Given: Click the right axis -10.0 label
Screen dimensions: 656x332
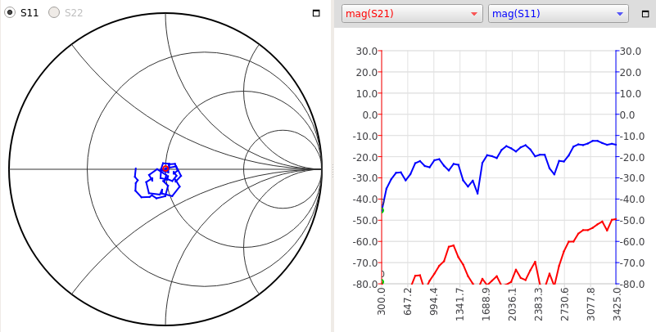Looking at the screenshot, I should [631, 136].
